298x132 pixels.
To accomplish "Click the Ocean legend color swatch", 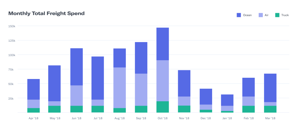I will (239, 15).
